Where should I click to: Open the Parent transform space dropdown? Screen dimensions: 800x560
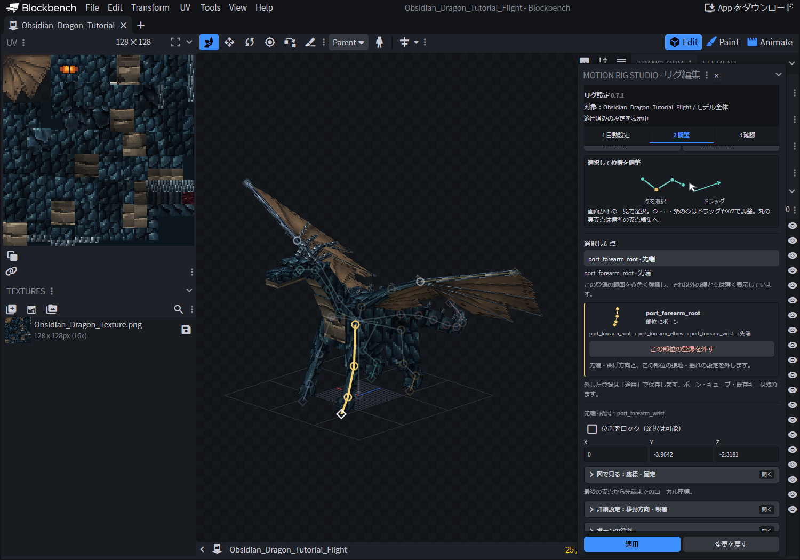click(x=348, y=42)
